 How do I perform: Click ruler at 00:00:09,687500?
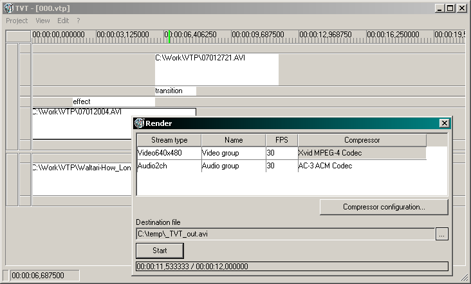pos(258,35)
